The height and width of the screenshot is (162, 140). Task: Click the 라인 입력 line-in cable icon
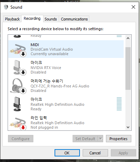click(x=18, y=123)
